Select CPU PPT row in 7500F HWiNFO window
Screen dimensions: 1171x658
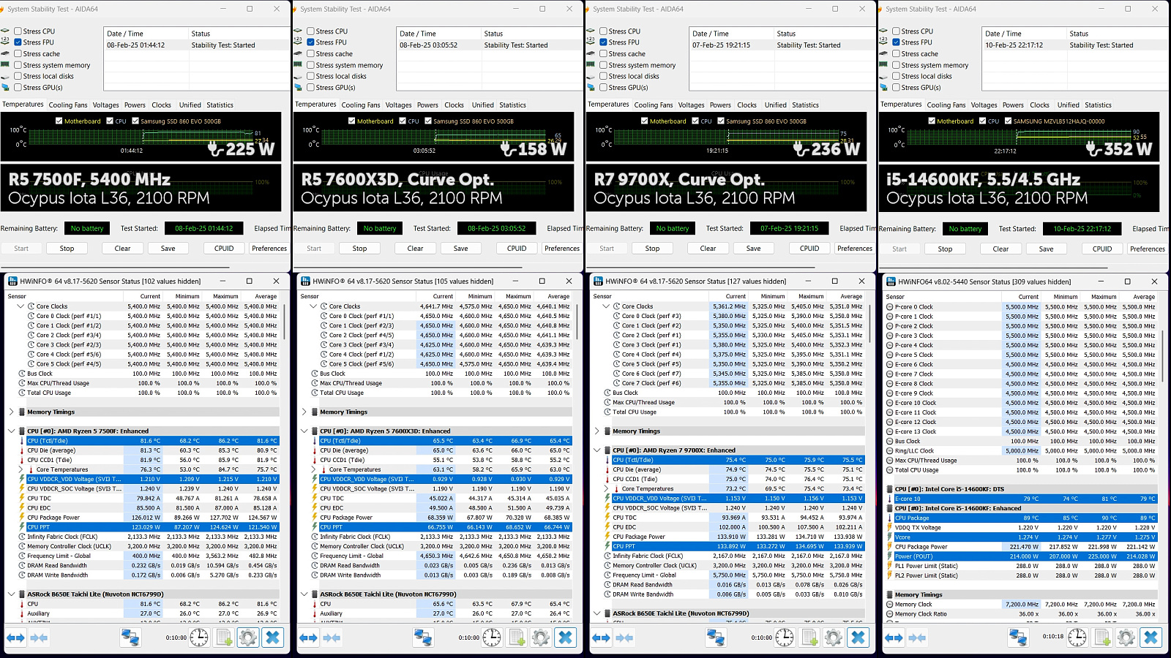point(152,527)
